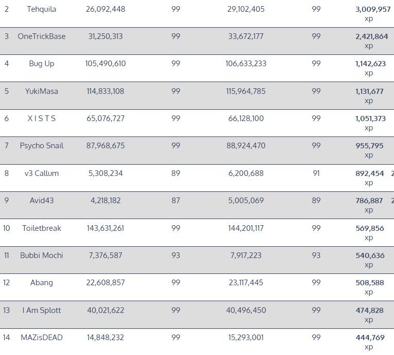Click the OneTrickBase player name
Screen dimensions: 394x355
42,36
